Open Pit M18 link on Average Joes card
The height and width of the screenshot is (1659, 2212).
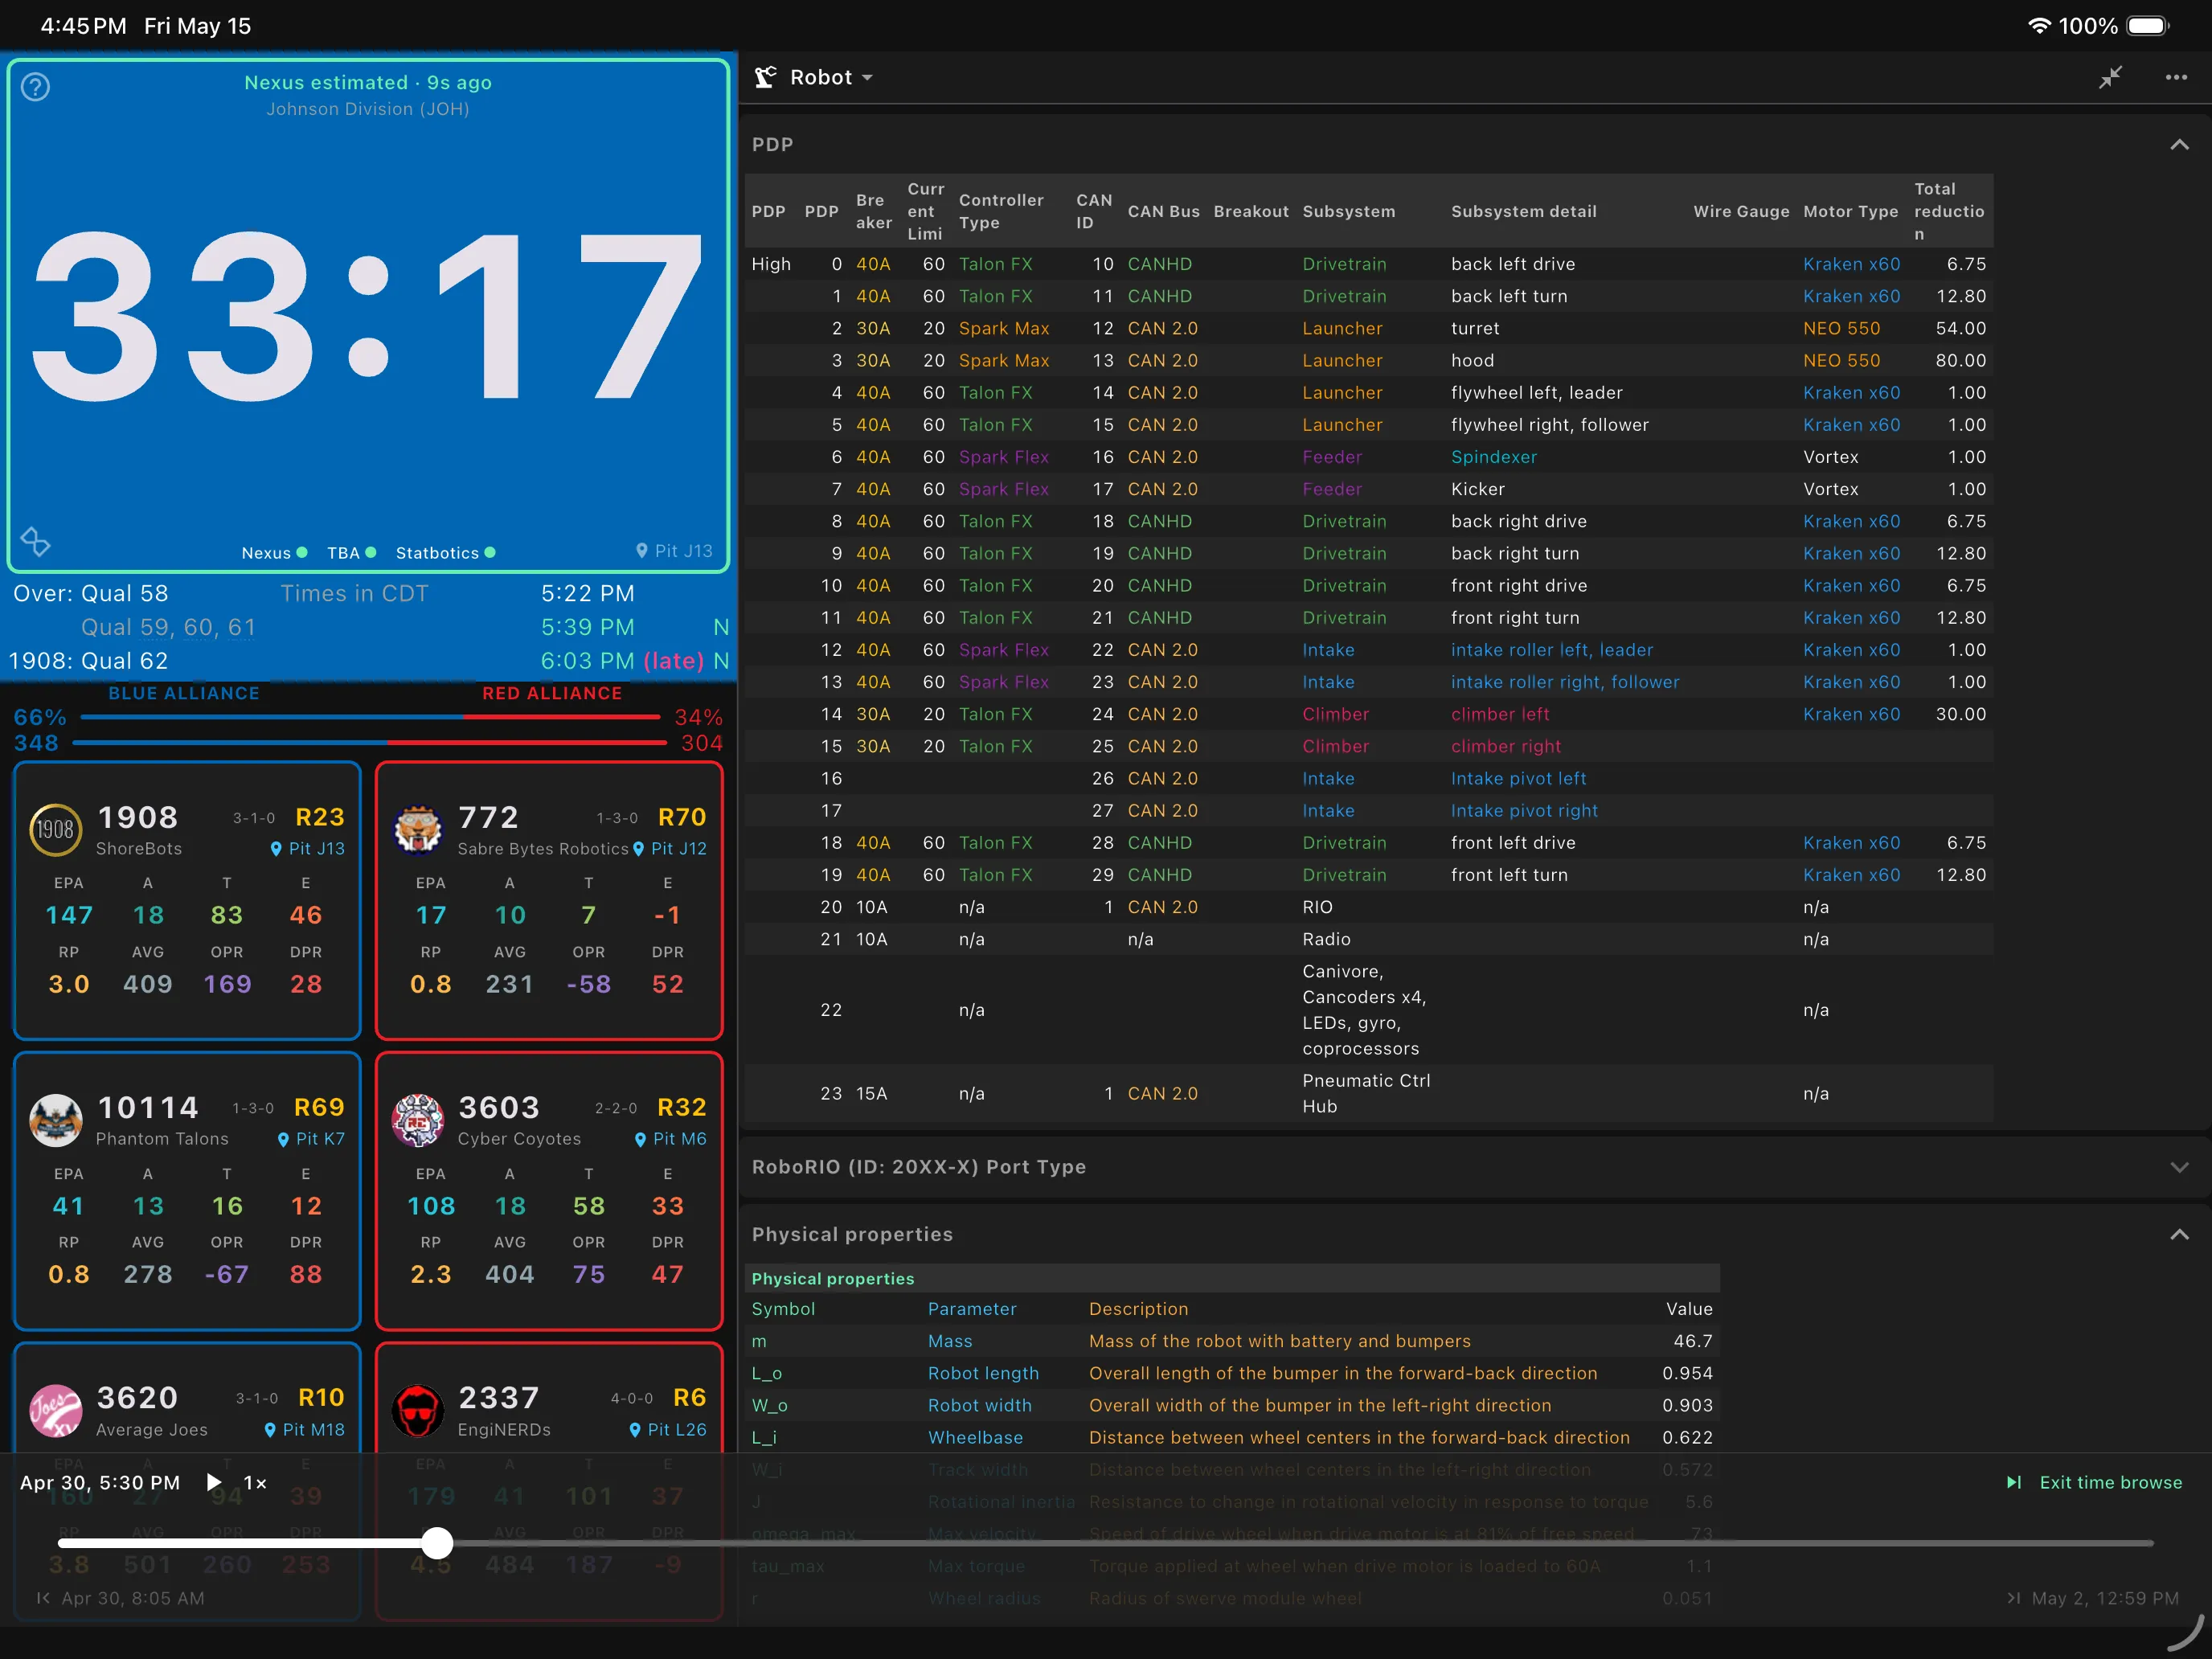pyautogui.click(x=305, y=1429)
